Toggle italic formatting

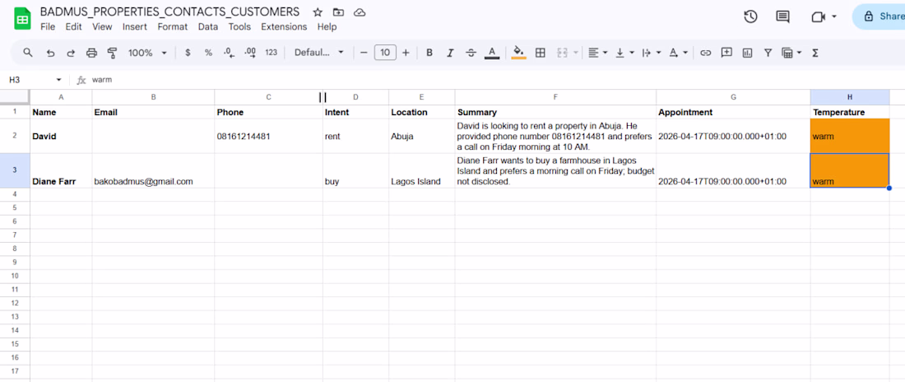coord(450,53)
